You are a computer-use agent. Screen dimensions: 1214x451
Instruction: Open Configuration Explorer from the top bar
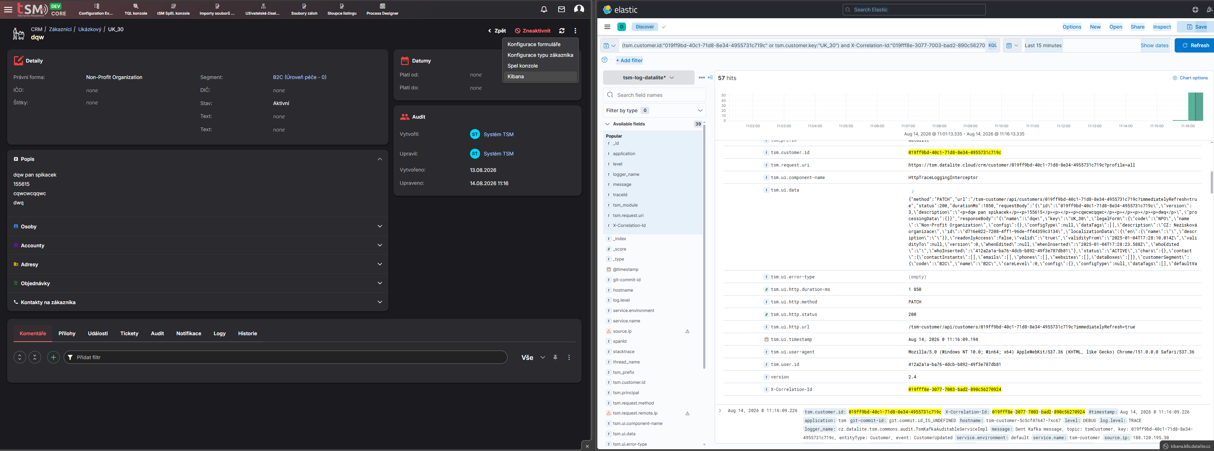click(96, 9)
